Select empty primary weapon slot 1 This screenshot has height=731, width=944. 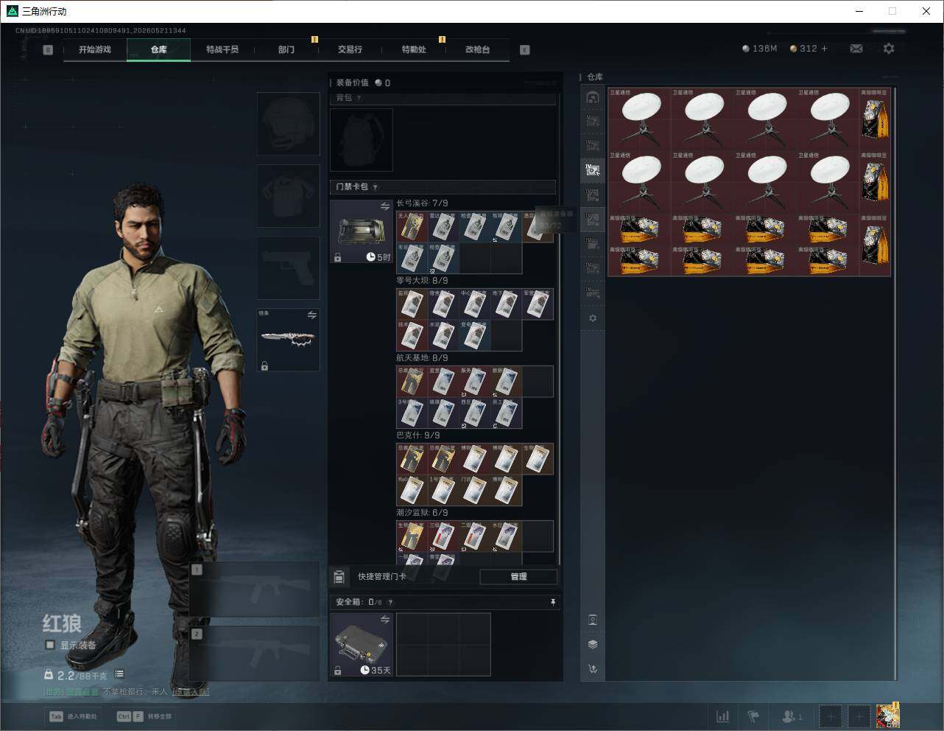[x=255, y=589]
